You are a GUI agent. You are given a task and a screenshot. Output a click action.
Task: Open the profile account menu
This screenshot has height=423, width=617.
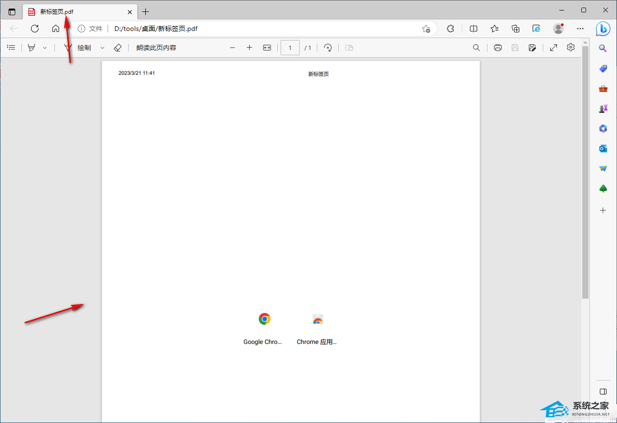558,29
